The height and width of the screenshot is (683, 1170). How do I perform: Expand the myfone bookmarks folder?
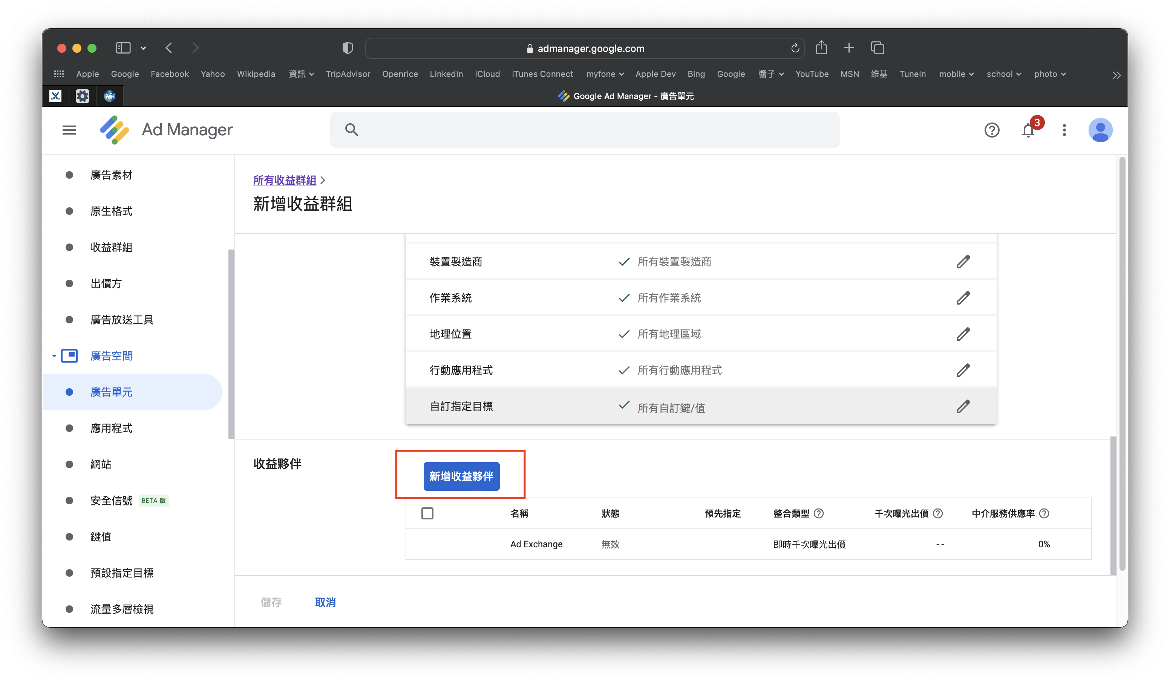click(605, 74)
